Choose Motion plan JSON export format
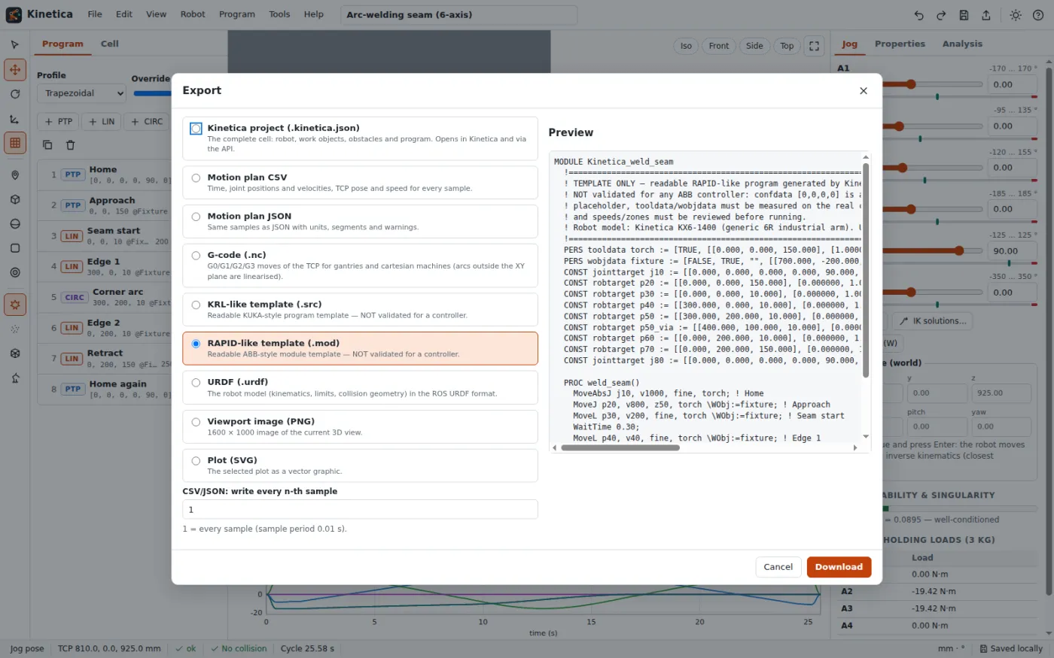Image resolution: width=1054 pixels, height=658 pixels. coord(360,221)
